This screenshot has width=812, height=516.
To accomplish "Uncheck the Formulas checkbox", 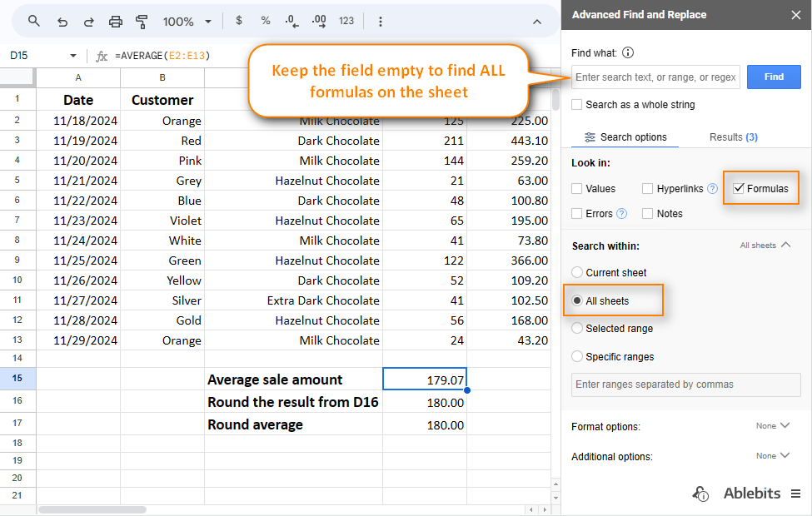I will tap(739, 188).
